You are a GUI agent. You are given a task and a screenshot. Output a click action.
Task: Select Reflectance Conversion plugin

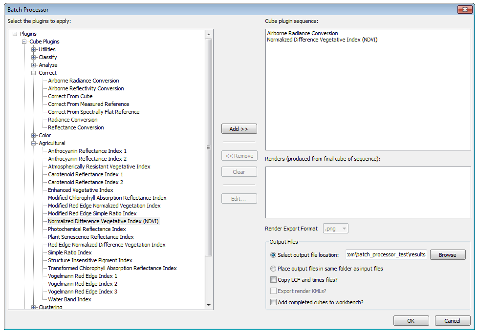pos(76,127)
